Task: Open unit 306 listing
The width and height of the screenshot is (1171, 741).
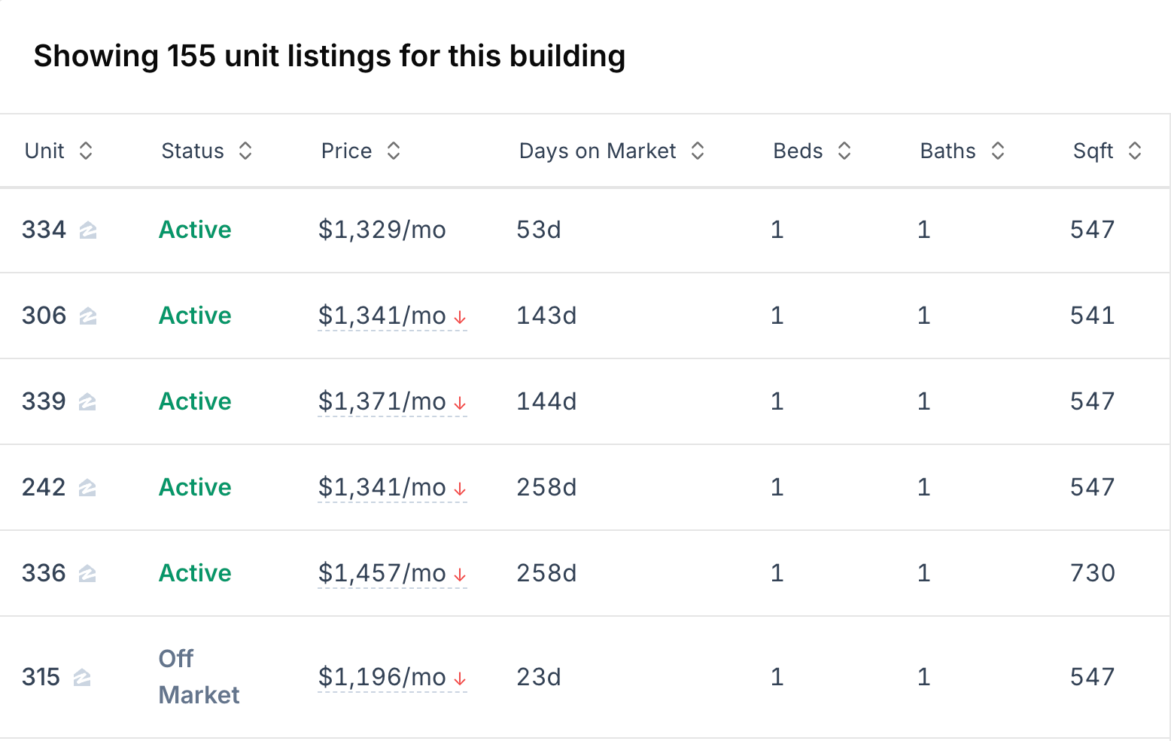Action: coord(44,316)
